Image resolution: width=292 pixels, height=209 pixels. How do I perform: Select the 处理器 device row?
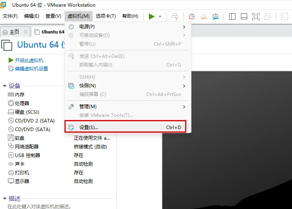(x=18, y=103)
